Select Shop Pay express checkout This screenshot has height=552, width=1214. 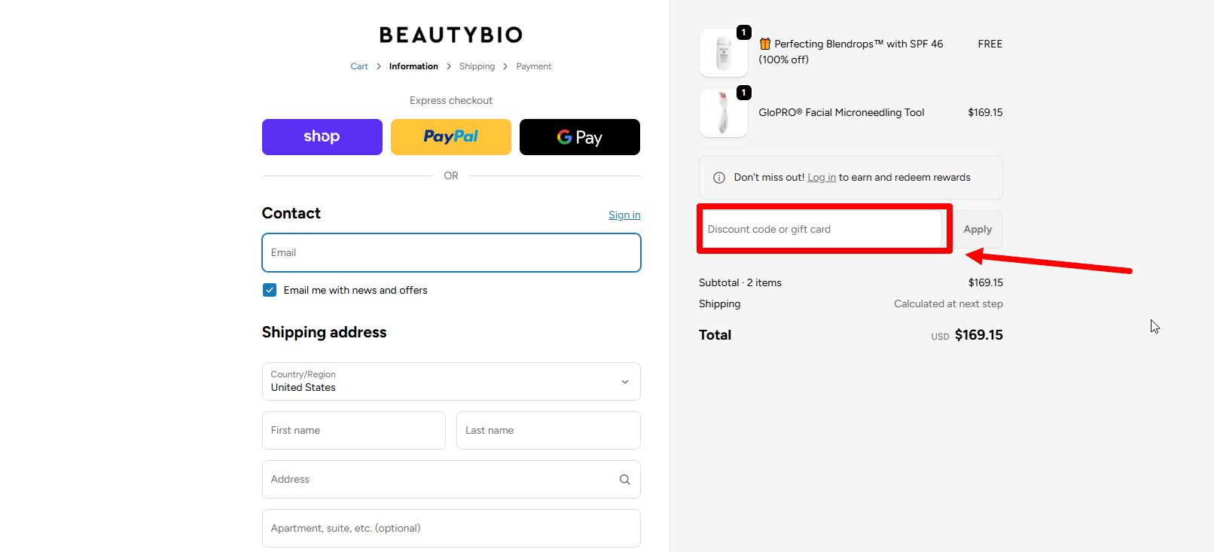(322, 136)
